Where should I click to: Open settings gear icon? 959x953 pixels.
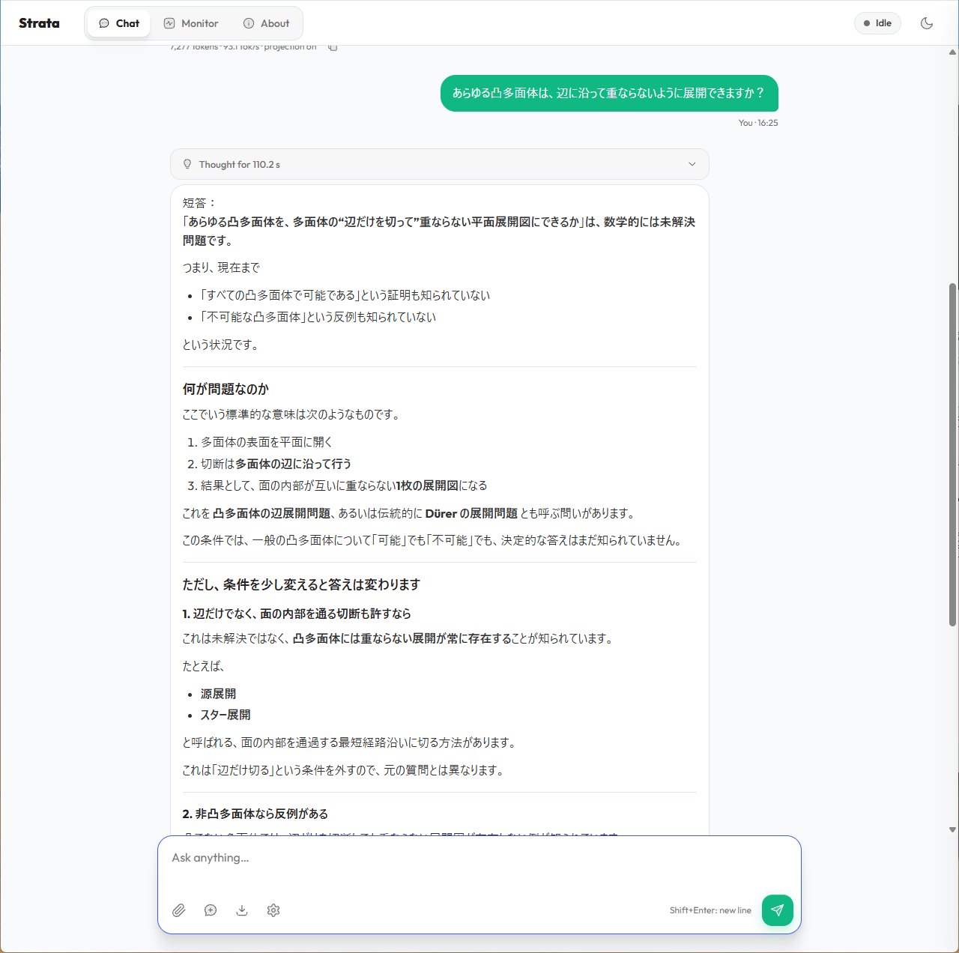pos(273,910)
